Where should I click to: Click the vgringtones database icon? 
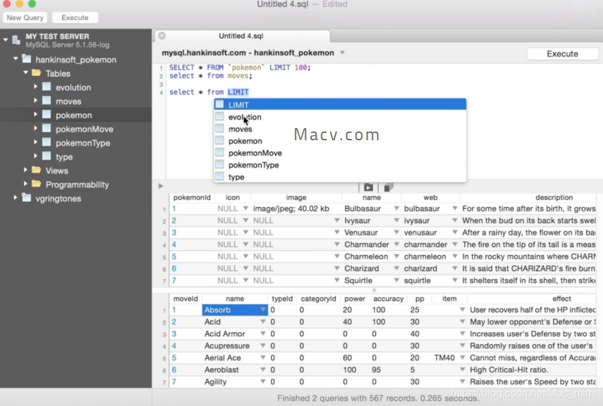27,198
